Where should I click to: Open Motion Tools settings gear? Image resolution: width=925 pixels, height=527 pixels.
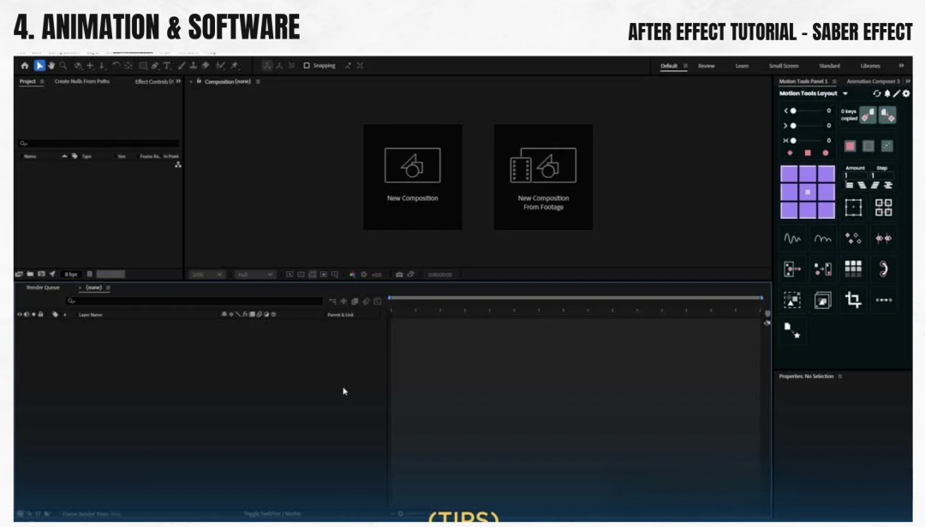906,93
